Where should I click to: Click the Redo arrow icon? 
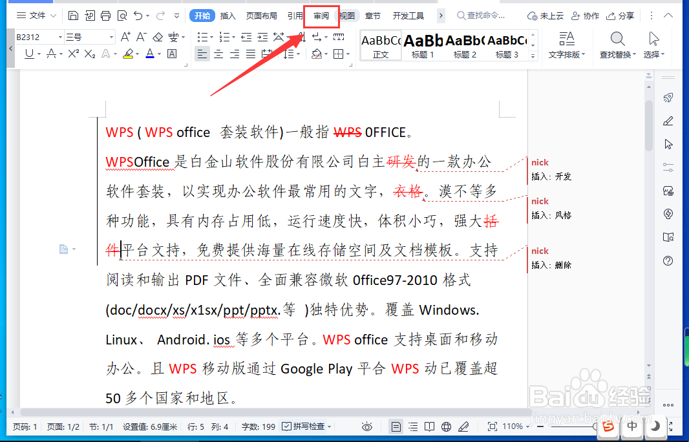point(160,16)
